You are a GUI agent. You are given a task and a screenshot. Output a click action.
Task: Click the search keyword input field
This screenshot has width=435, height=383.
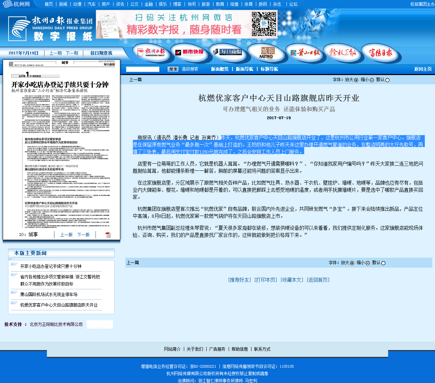142,69
